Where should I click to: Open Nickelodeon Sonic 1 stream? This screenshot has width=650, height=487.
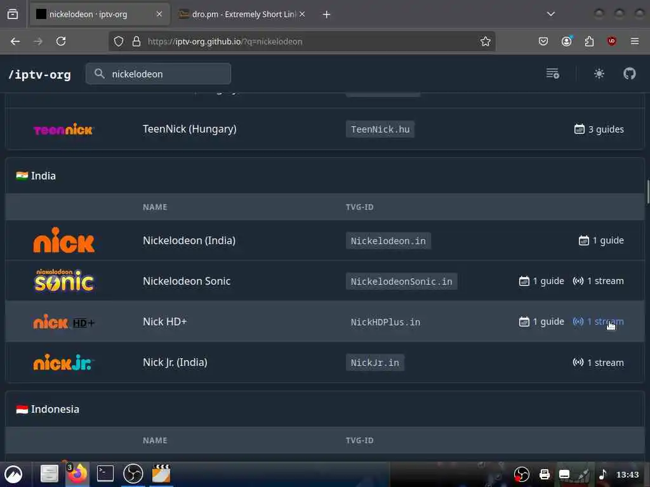pos(598,281)
